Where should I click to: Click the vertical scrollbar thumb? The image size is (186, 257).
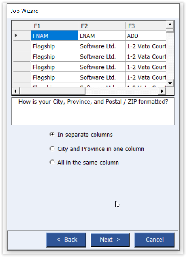tap(170, 30)
